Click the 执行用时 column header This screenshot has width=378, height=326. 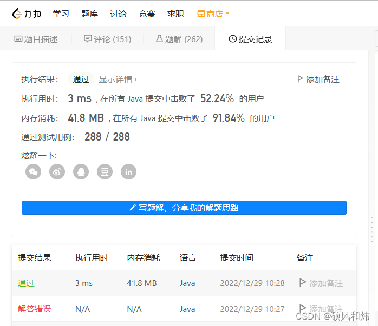[92, 257]
